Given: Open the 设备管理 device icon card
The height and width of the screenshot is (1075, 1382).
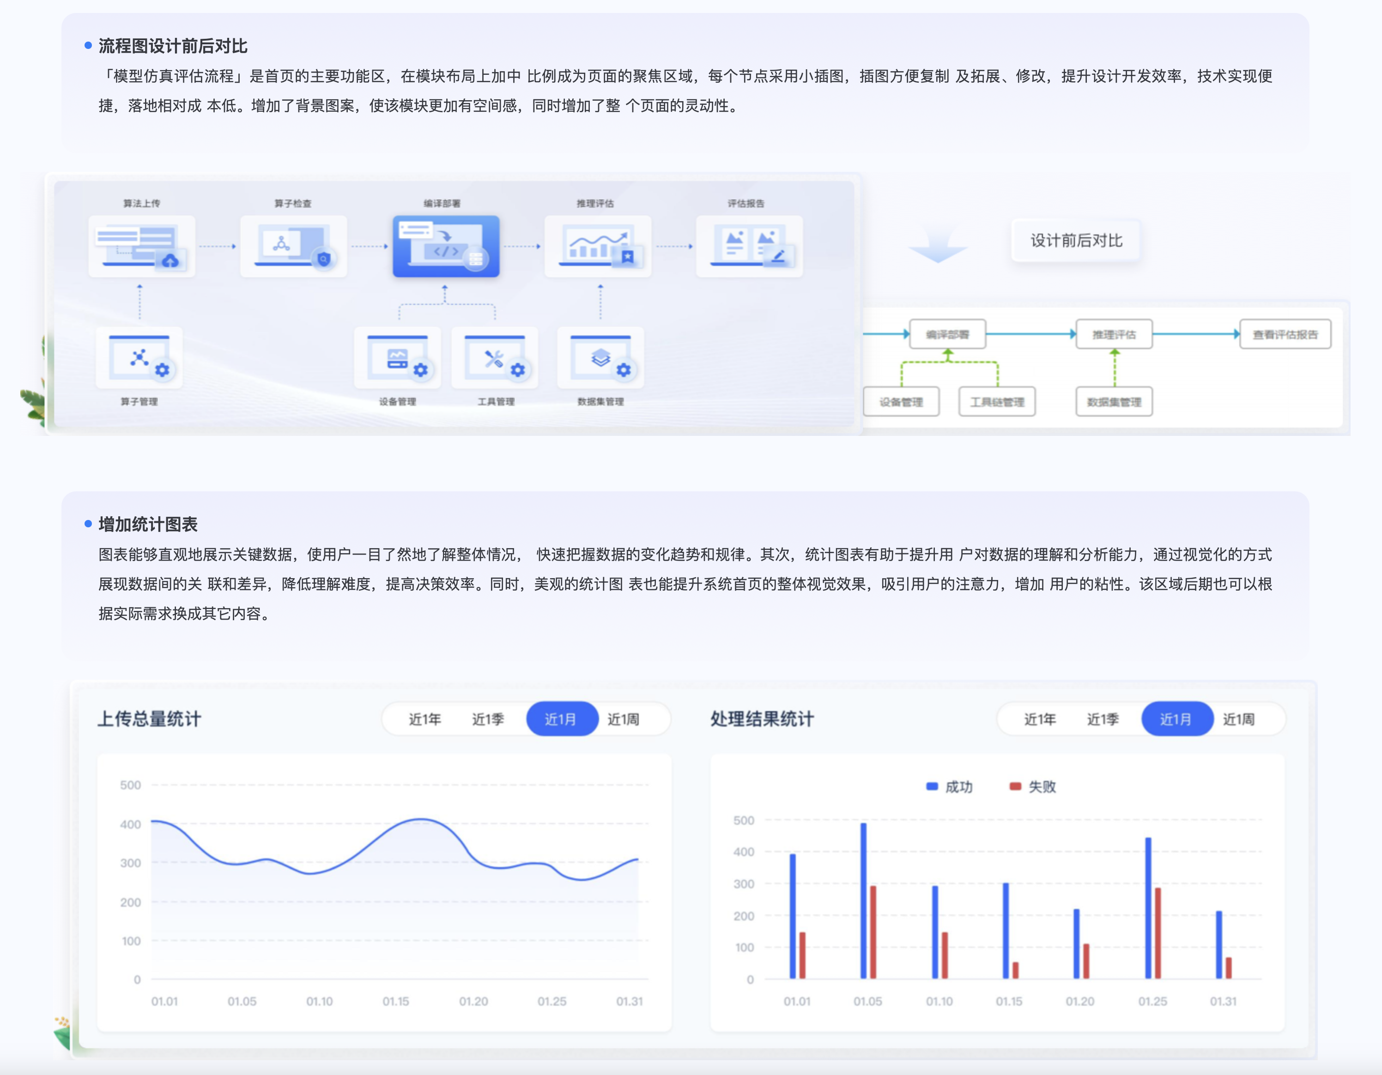Looking at the screenshot, I should click(x=397, y=357).
